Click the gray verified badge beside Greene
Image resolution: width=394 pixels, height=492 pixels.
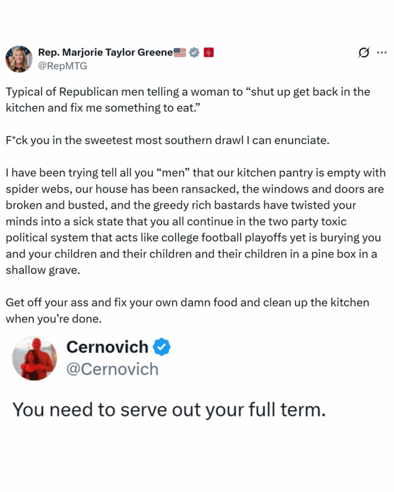coord(194,52)
